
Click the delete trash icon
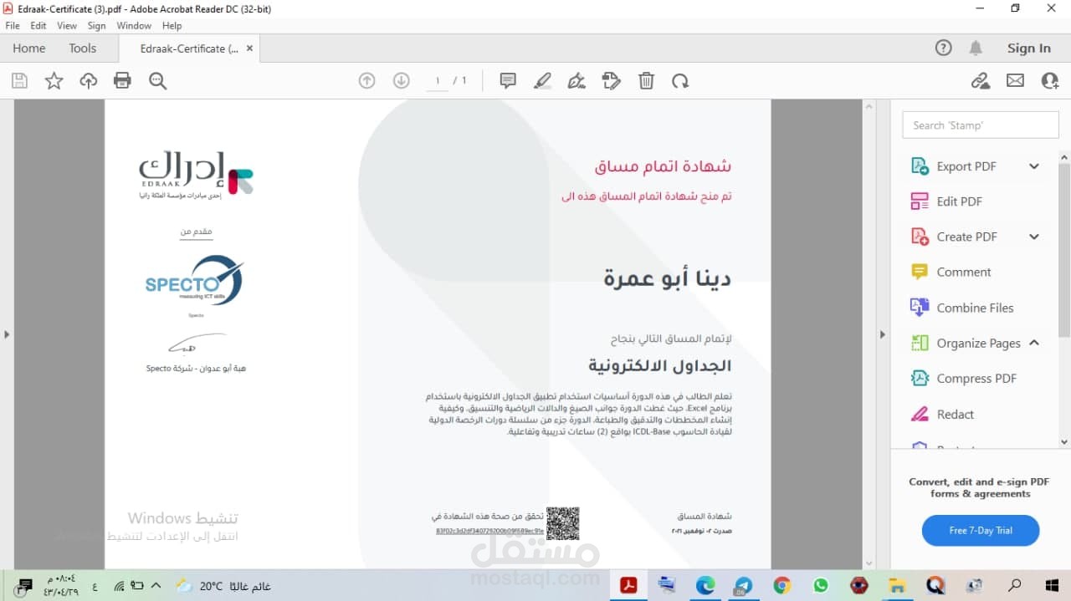(646, 81)
